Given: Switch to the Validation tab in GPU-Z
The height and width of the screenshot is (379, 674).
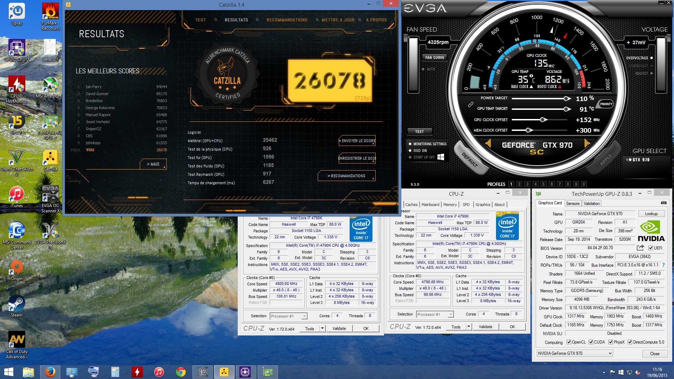Looking at the screenshot, I should [592, 204].
